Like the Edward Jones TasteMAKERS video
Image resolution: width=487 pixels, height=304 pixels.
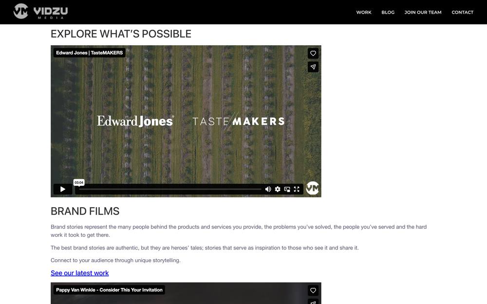click(313, 54)
